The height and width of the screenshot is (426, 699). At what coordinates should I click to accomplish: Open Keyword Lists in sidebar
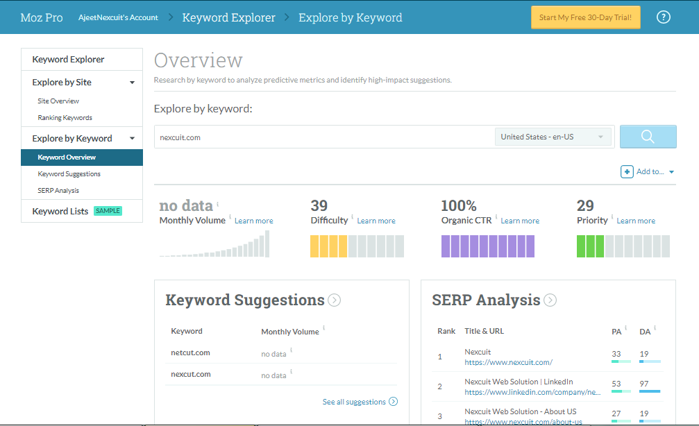pos(60,211)
